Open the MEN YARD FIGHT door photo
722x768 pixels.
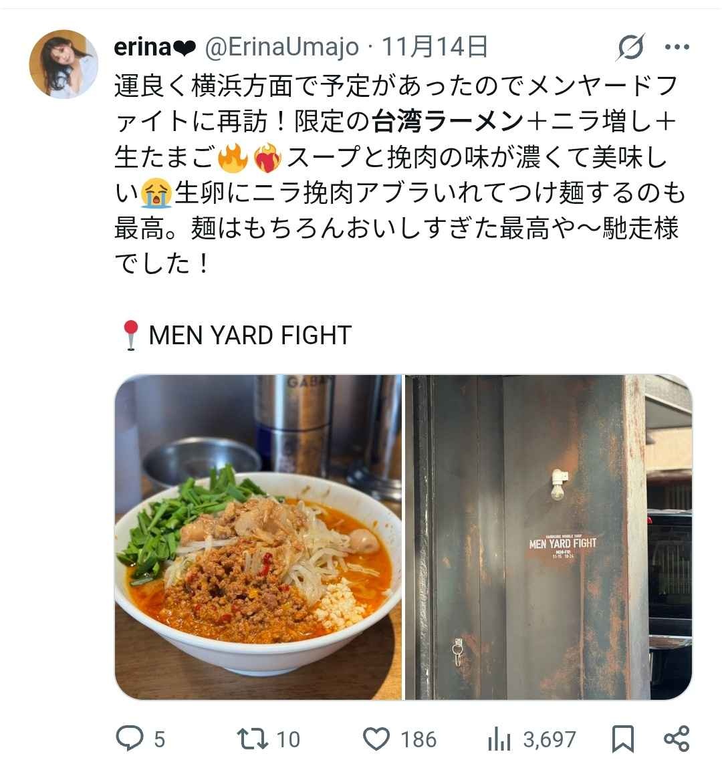[549, 537]
